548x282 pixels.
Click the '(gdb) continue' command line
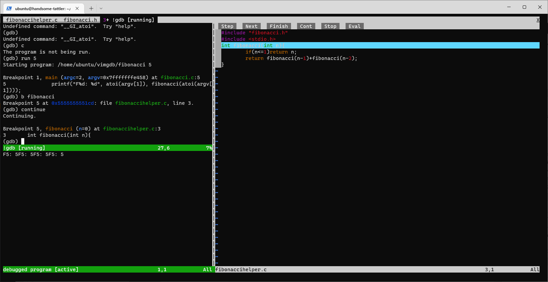click(24, 109)
